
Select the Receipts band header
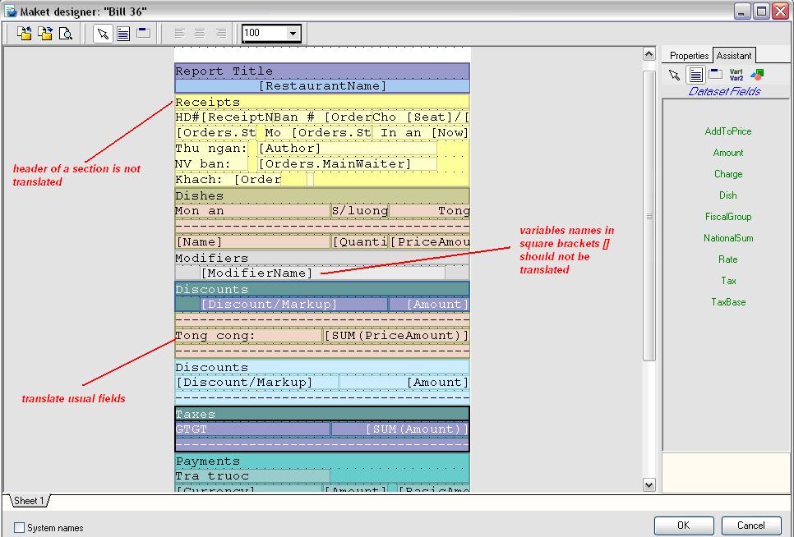(x=322, y=102)
